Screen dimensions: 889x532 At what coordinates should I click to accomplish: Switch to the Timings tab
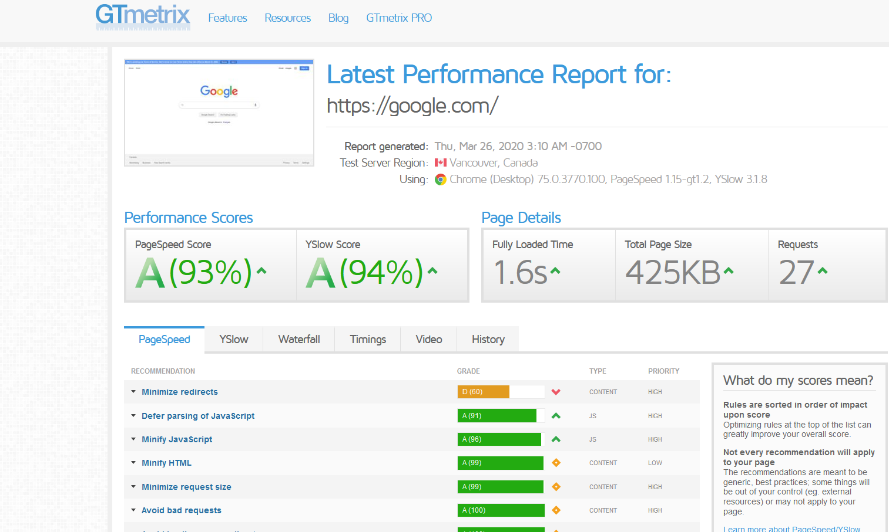pyautogui.click(x=368, y=340)
